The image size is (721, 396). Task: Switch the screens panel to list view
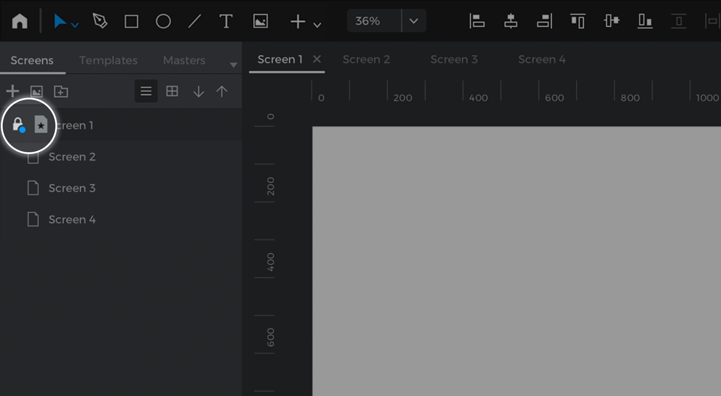146,91
